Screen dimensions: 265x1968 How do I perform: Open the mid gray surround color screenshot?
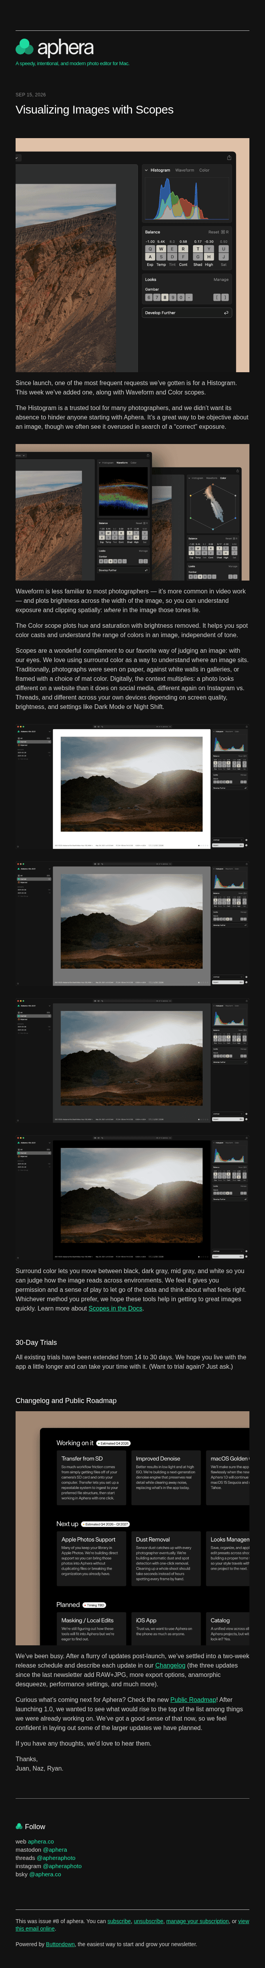pos(132,924)
